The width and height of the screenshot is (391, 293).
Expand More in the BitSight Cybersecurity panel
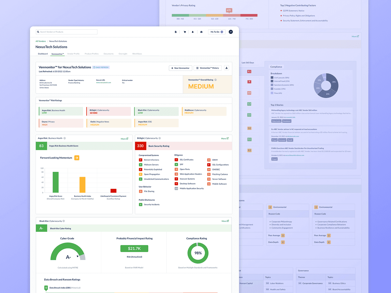click(x=225, y=139)
